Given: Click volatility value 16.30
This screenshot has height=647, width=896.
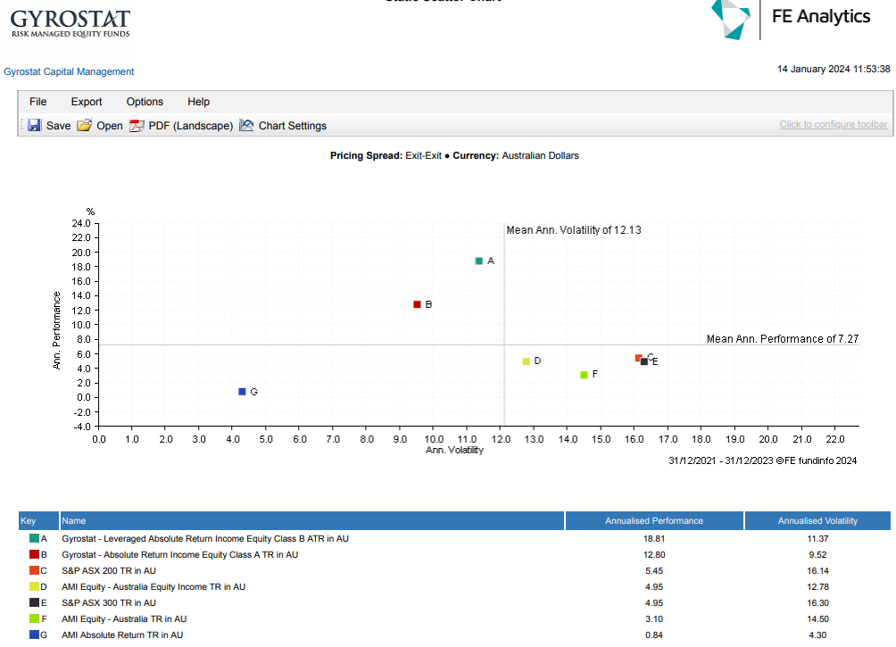Looking at the screenshot, I should 817,603.
